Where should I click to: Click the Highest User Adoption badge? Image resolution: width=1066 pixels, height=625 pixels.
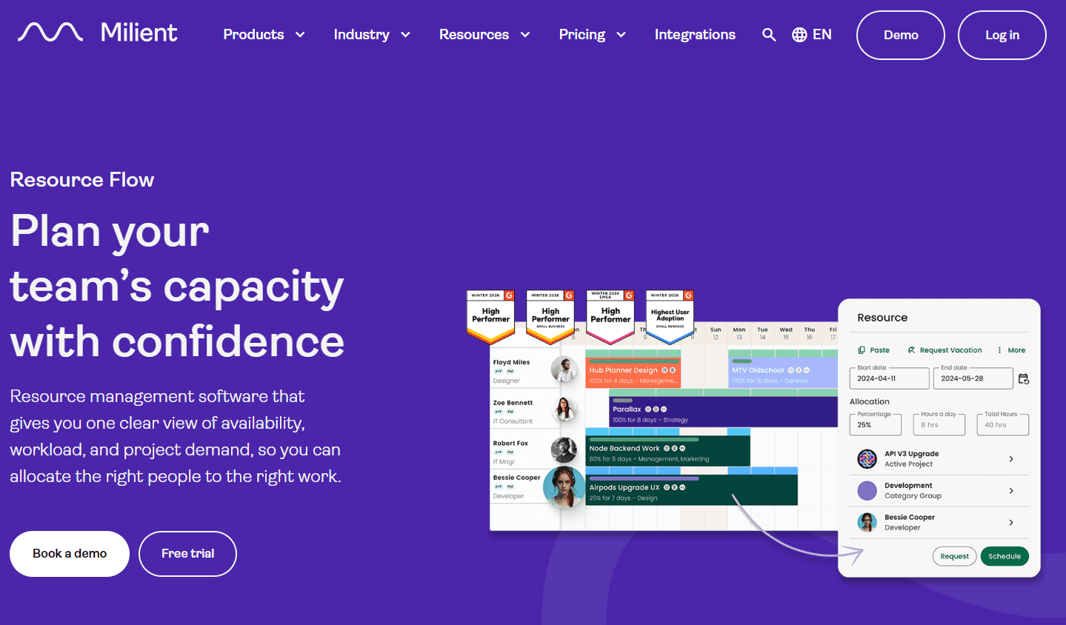tap(670, 317)
